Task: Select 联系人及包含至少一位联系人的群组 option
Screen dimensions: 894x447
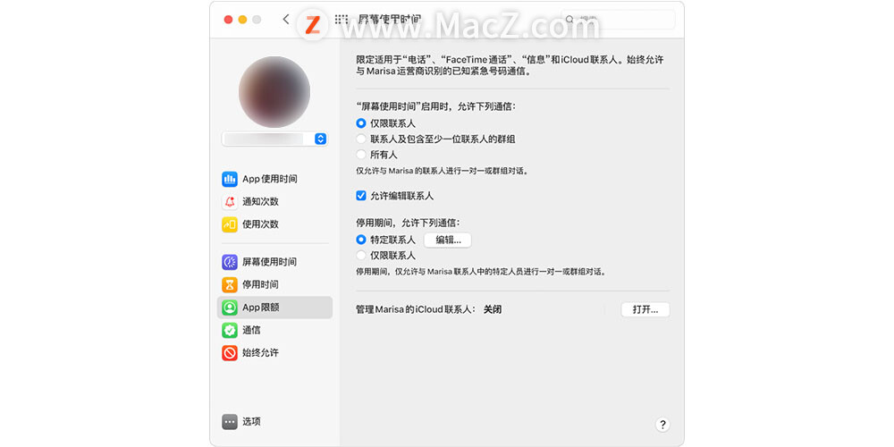Action: click(360, 139)
